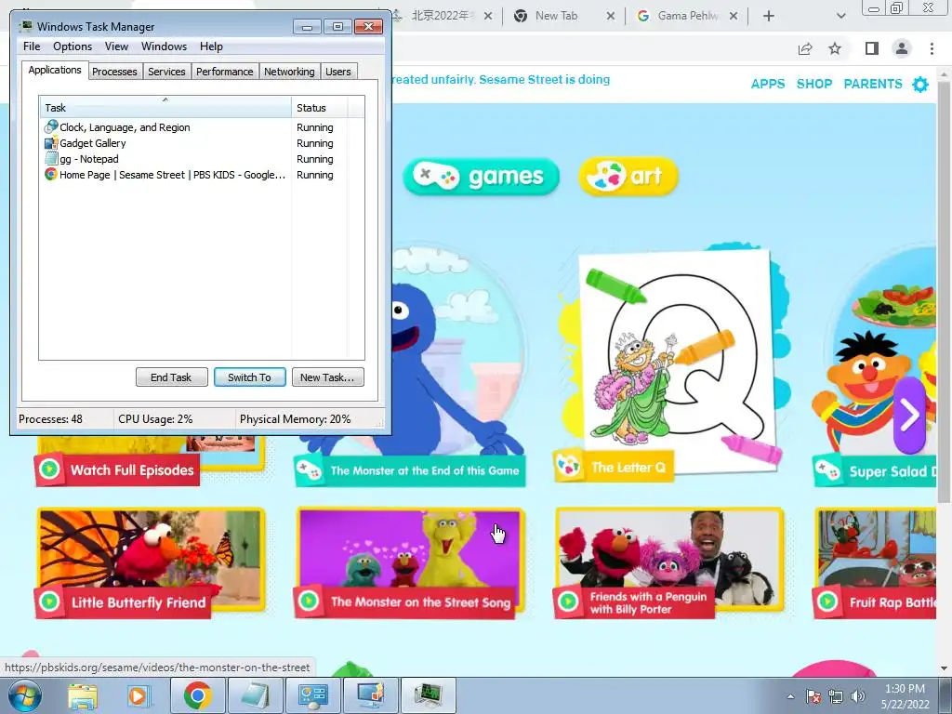Click New Task button
This screenshot has height=714, width=952.
[327, 377]
